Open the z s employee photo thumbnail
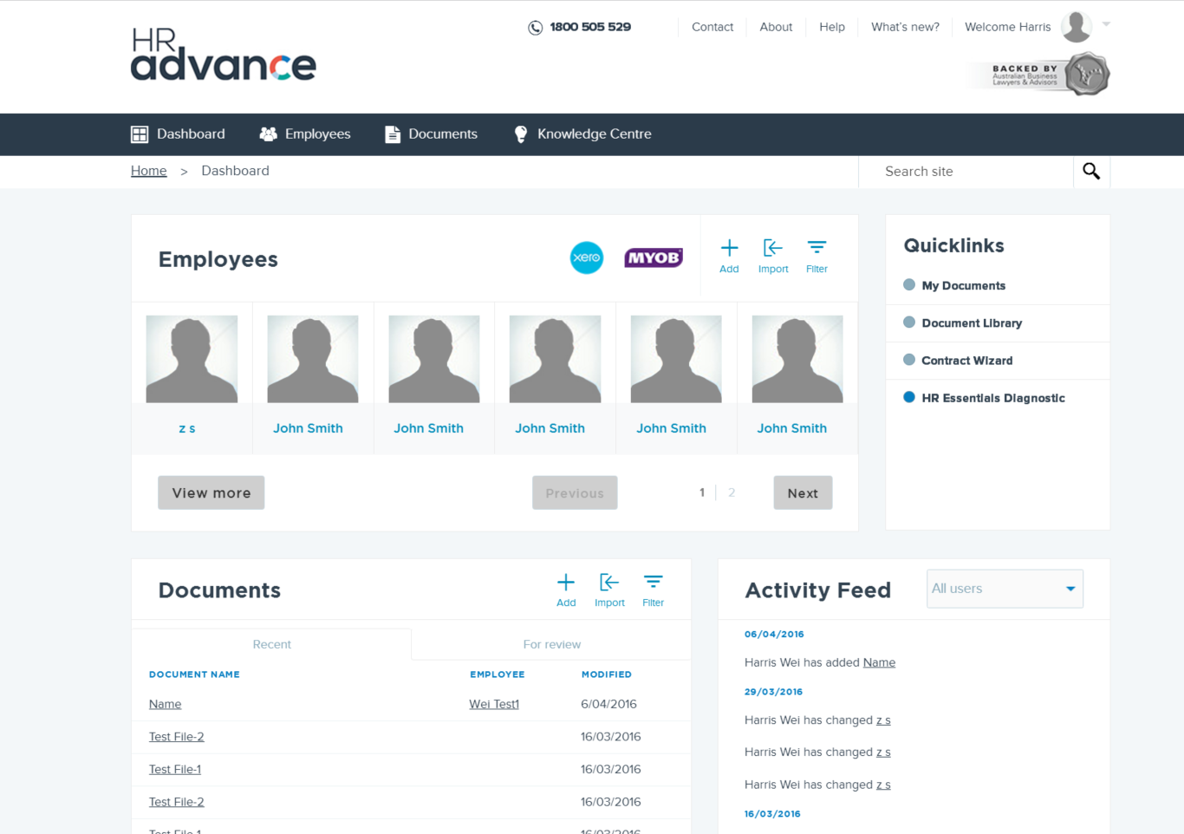1184x834 pixels. pyautogui.click(x=192, y=359)
